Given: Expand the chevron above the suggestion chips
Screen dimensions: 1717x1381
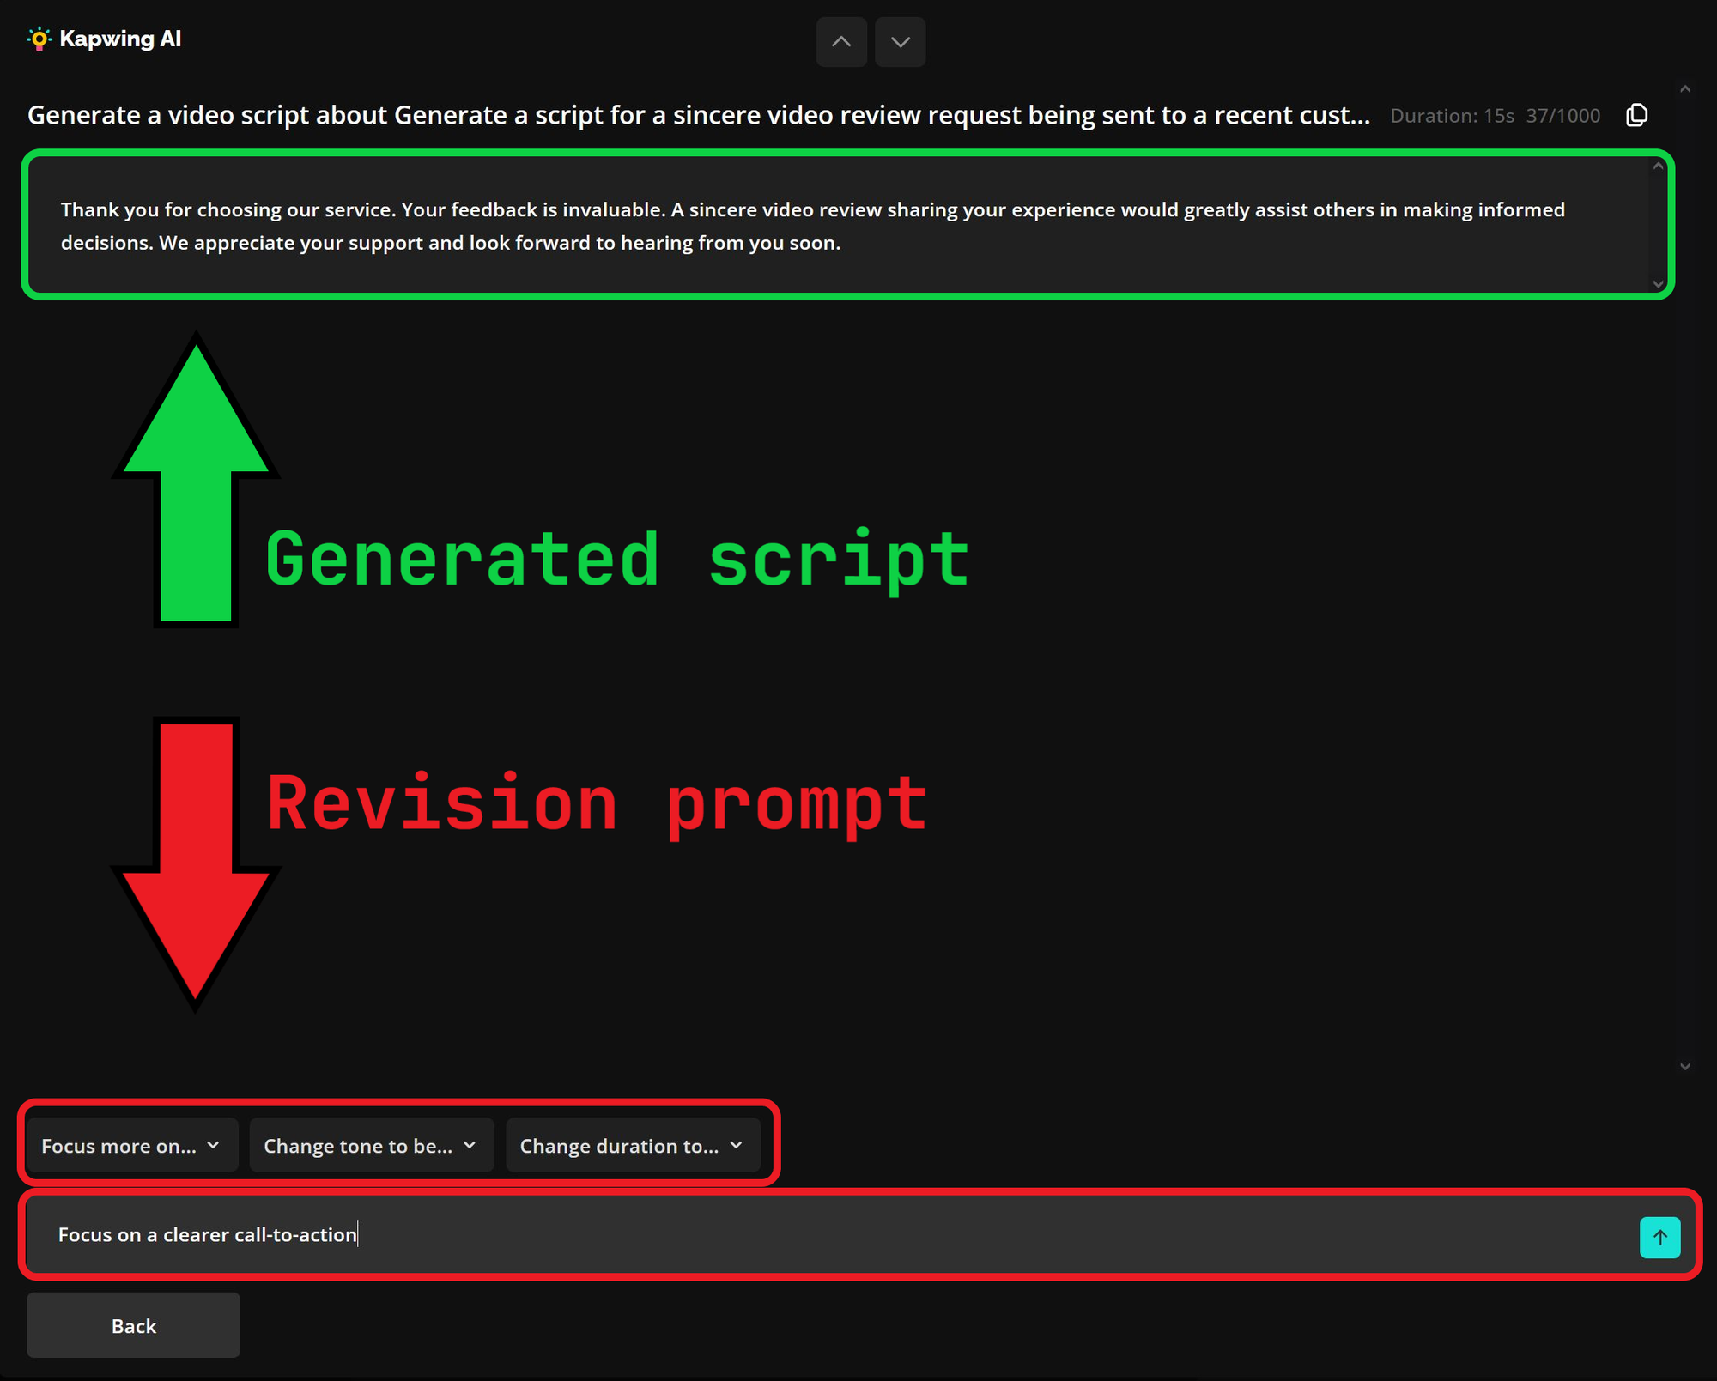Looking at the screenshot, I should tap(1684, 1064).
